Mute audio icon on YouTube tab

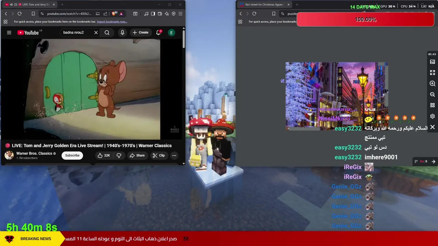pos(11,4)
